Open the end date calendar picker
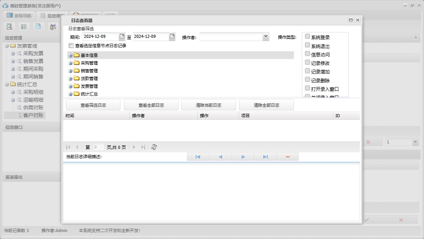This screenshot has height=239, width=424. pyautogui.click(x=172, y=36)
